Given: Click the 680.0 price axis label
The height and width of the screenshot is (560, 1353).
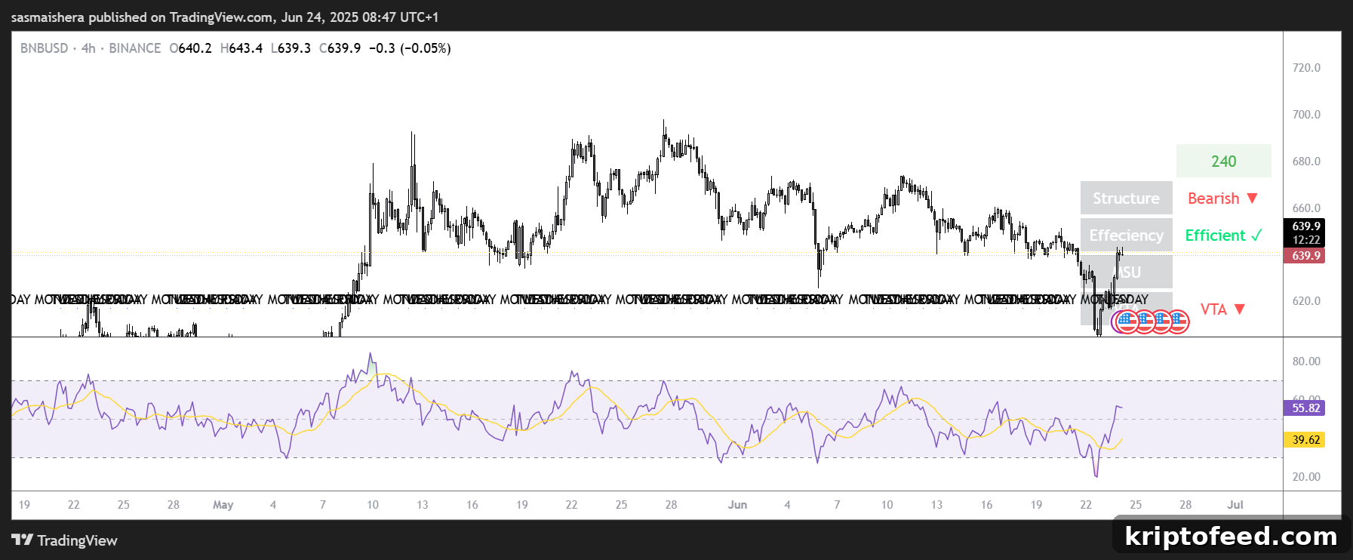Looking at the screenshot, I should [1306, 162].
